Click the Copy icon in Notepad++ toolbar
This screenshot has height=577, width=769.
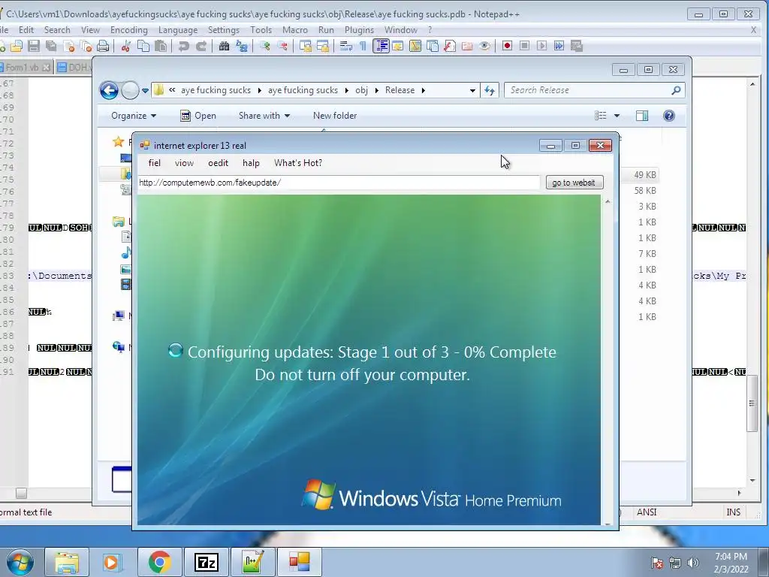[x=143, y=46]
